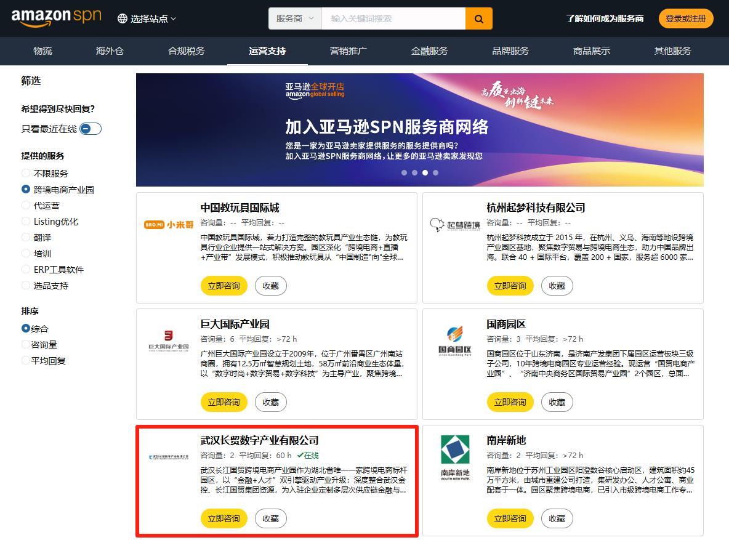The image size is (729, 540).
Task: Switch to the 营销推广 tab
Action: (348, 51)
